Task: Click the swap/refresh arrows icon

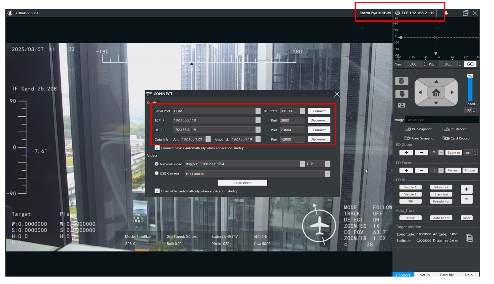Action: coord(402,105)
